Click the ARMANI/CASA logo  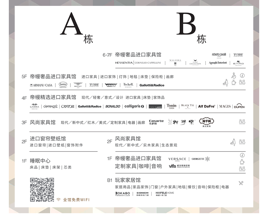[x=41, y=85]
